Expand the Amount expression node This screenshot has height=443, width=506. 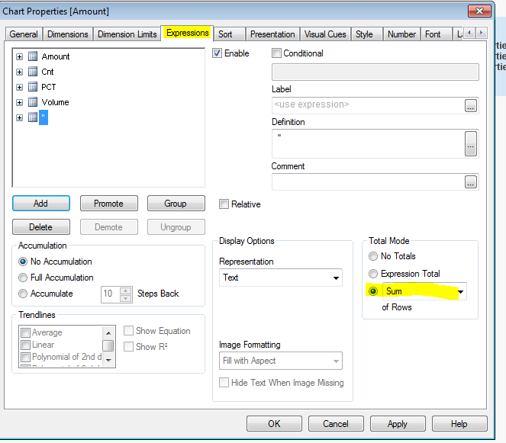coord(20,56)
